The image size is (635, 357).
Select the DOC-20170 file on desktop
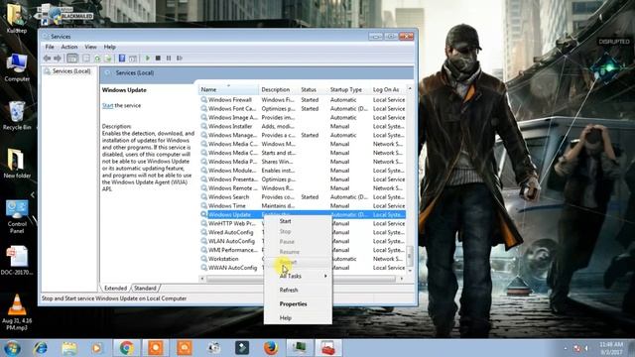[17, 261]
